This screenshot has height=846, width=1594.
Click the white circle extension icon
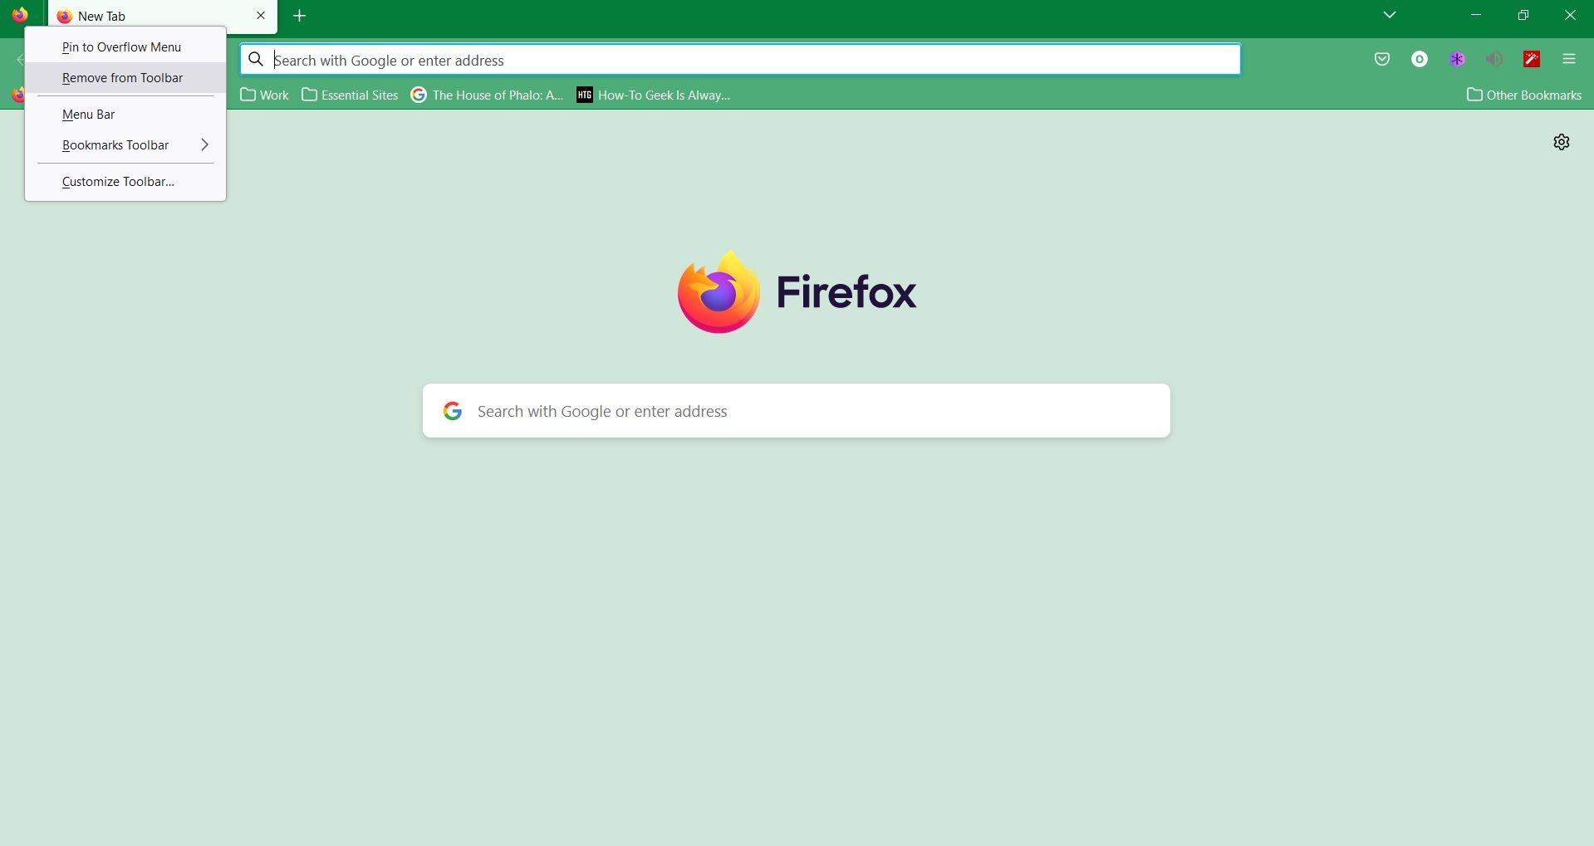coord(1420,59)
